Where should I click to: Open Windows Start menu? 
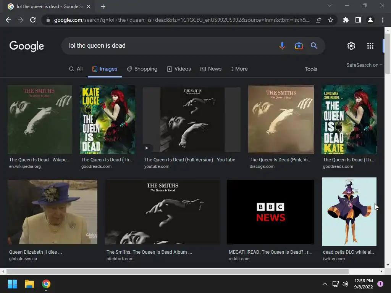[x=12, y=284]
